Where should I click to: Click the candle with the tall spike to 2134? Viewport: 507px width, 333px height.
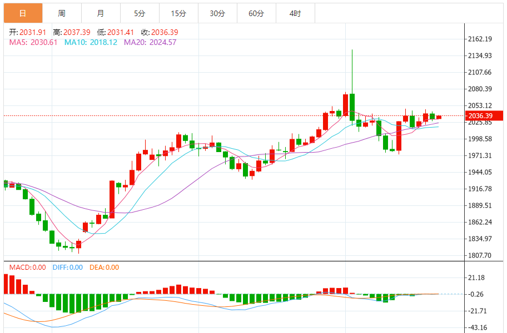tap(352, 107)
